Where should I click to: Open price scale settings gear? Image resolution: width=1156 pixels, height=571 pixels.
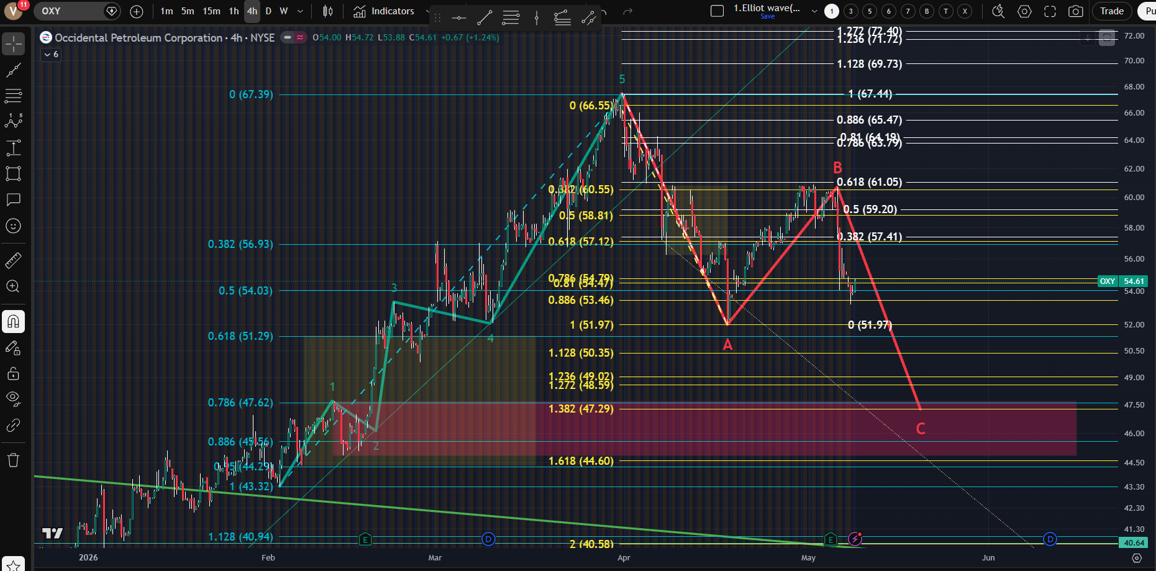[x=1137, y=558]
